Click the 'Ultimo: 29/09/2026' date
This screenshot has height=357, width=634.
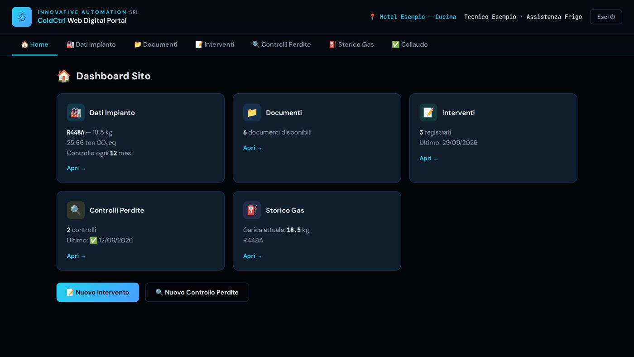pyautogui.click(x=448, y=143)
